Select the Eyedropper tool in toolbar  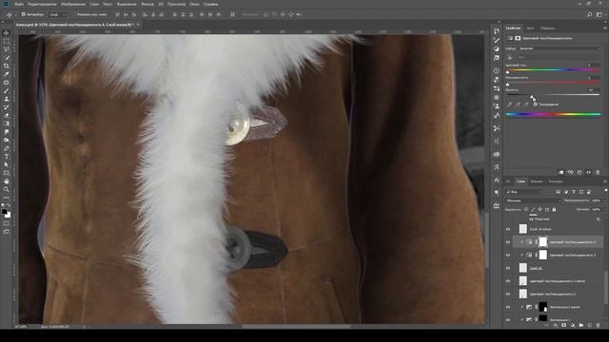pos(7,74)
